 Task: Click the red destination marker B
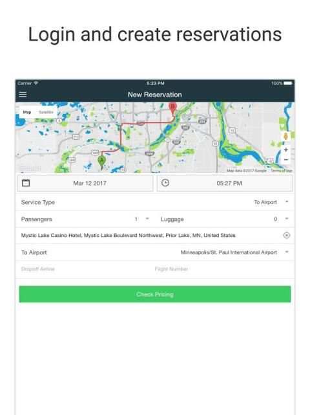pos(172,109)
